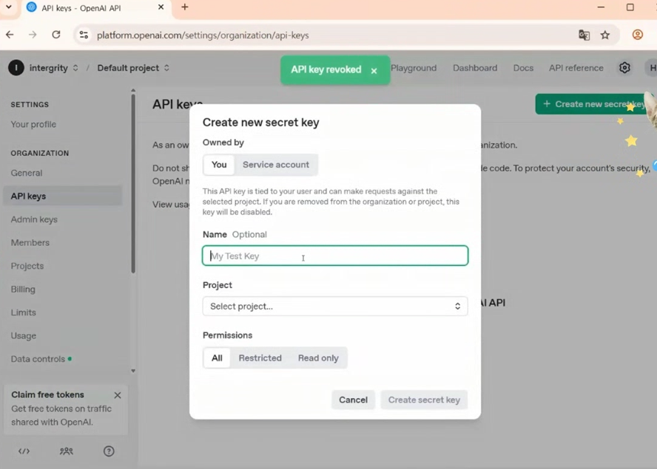Click Create secret key button

click(424, 400)
